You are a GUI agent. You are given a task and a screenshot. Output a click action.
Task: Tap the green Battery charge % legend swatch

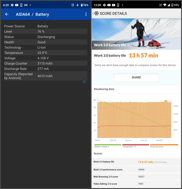point(108,145)
